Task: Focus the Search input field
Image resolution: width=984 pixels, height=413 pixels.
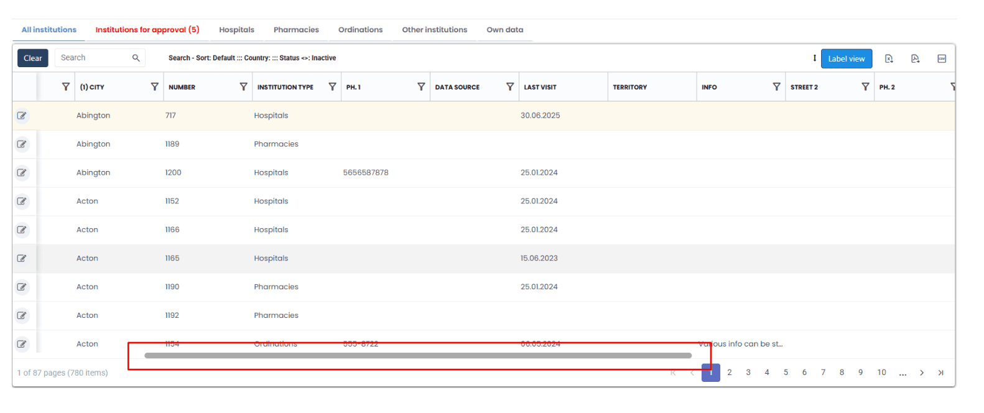Action: point(93,58)
